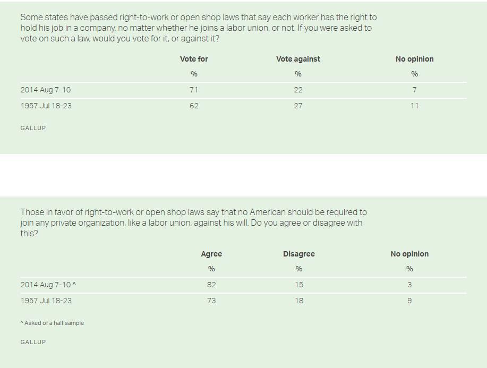Click the GALLUP label below the half sample footnote
487x368 pixels.
33,342
